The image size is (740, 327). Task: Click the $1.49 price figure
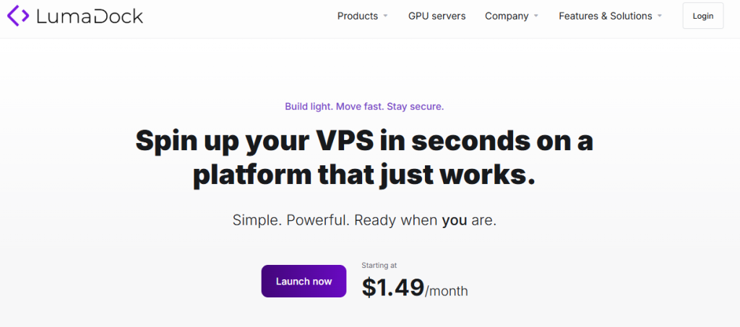pyautogui.click(x=392, y=287)
